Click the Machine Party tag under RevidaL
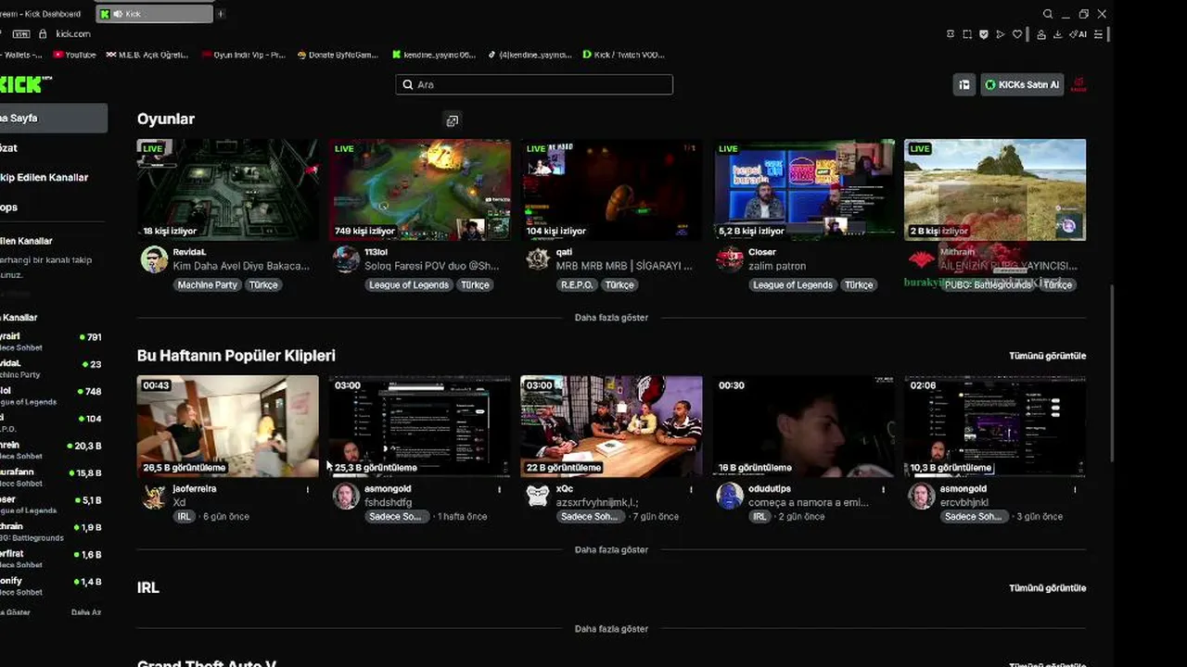 pyautogui.click(x=208, y=285)
